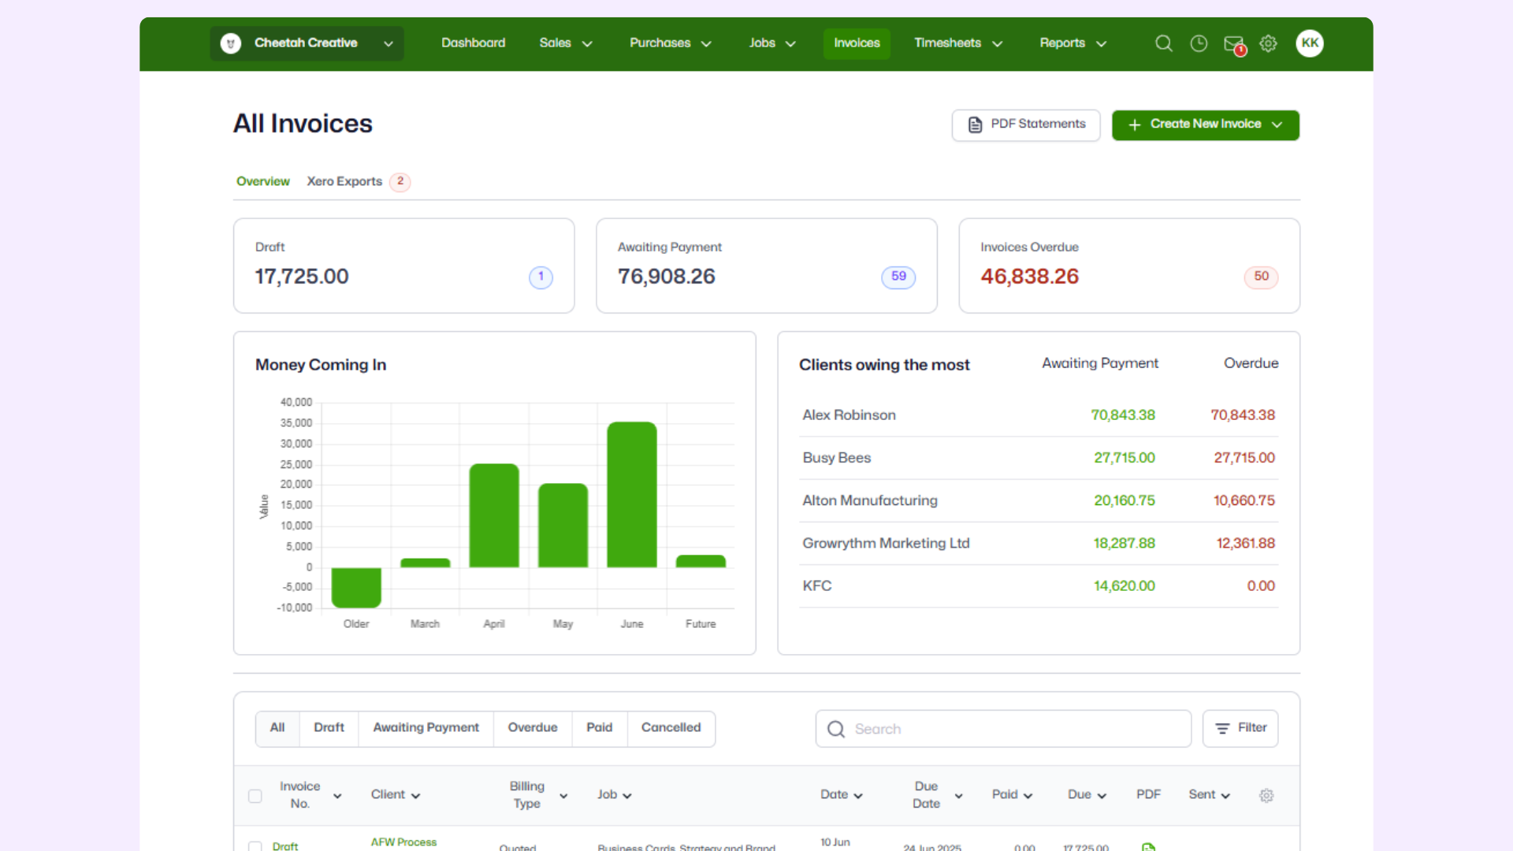Switch to the Xero Exports tab
Viewport: 1513px width, 851px height.
344,181
